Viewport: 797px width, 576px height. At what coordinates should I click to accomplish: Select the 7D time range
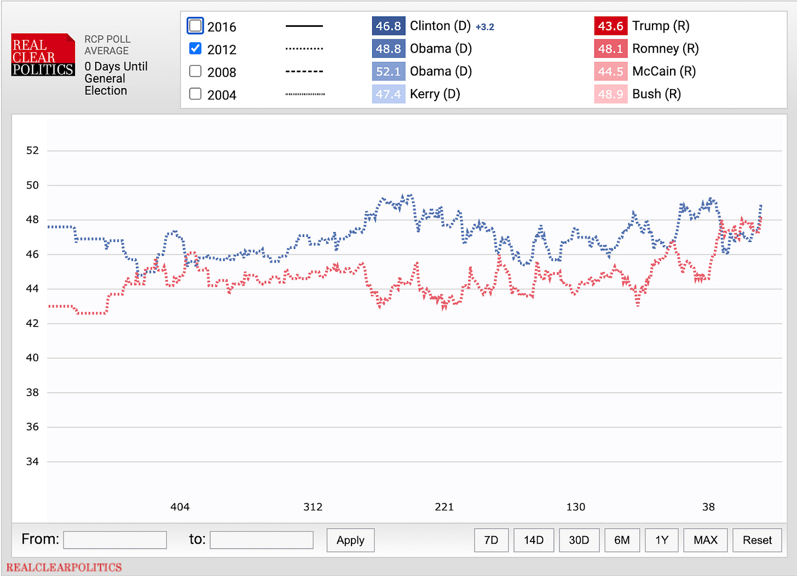tap(491, 540)
